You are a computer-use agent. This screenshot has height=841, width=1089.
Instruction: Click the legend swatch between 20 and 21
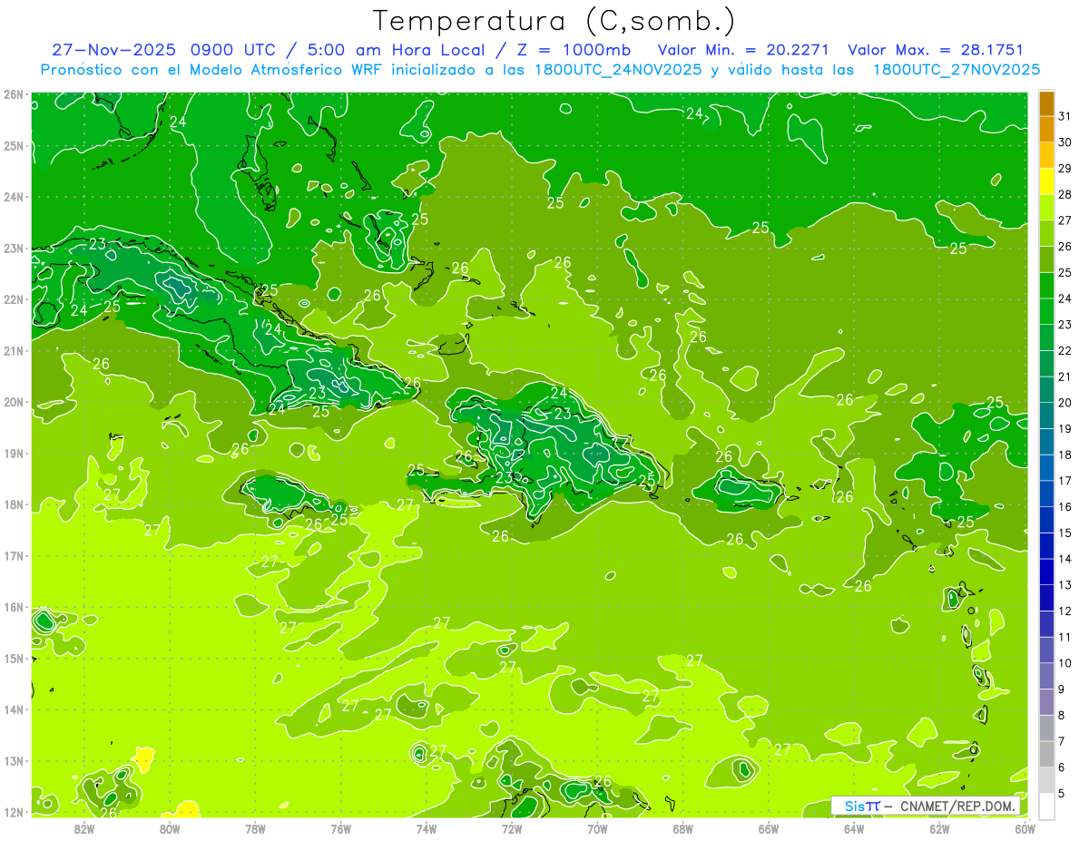(x=1046, y=389)
